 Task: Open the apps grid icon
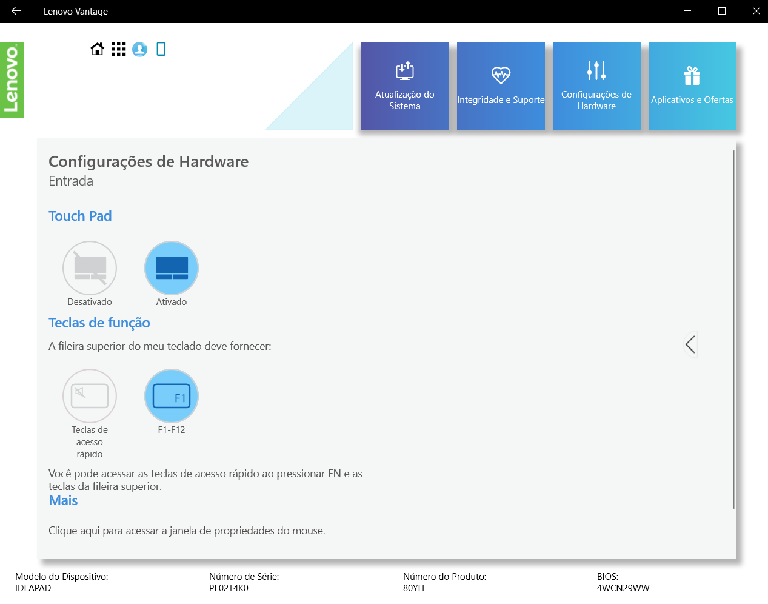click(119, 49)
